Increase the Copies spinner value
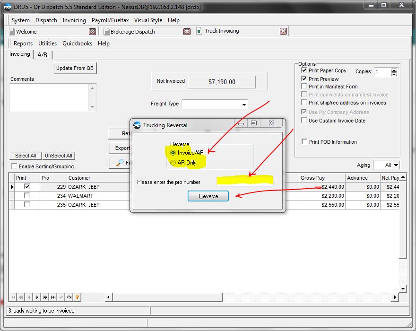 pos(394,70)
